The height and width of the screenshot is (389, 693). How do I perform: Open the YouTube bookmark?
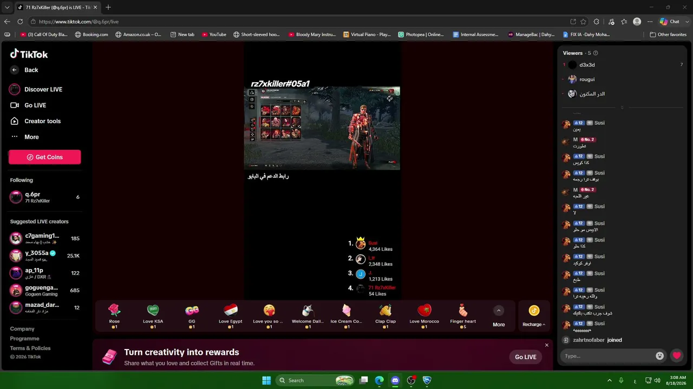pyautogui.click(x=214, y=35)
